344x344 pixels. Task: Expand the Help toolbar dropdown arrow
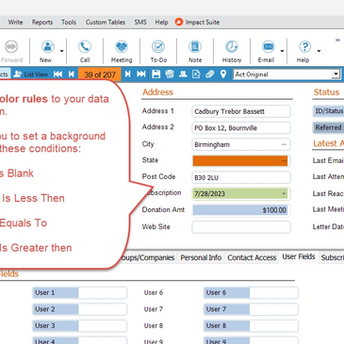[319, 51]
